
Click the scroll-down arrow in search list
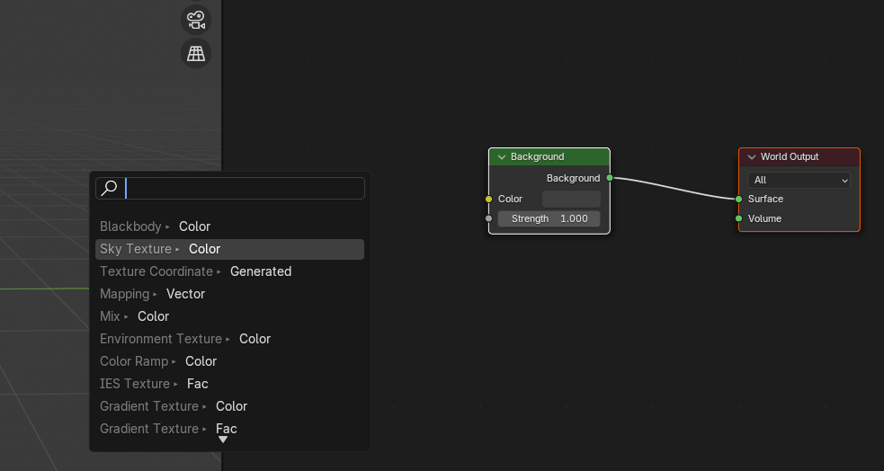click(x=223, y=440)
